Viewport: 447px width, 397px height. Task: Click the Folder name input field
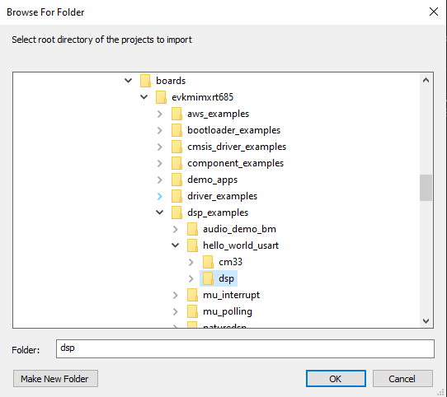point(245,348)
